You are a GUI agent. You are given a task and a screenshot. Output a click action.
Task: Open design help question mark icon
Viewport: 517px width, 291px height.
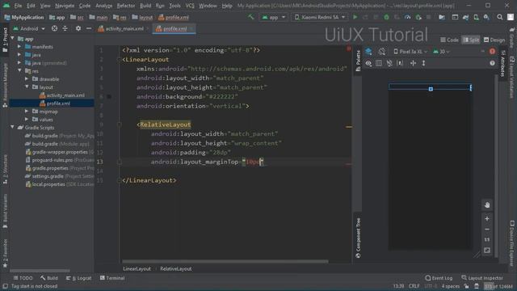click(x=492, y=63)
